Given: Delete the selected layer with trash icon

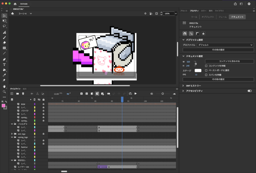Looking at the screenshot, I should (23, 94).
